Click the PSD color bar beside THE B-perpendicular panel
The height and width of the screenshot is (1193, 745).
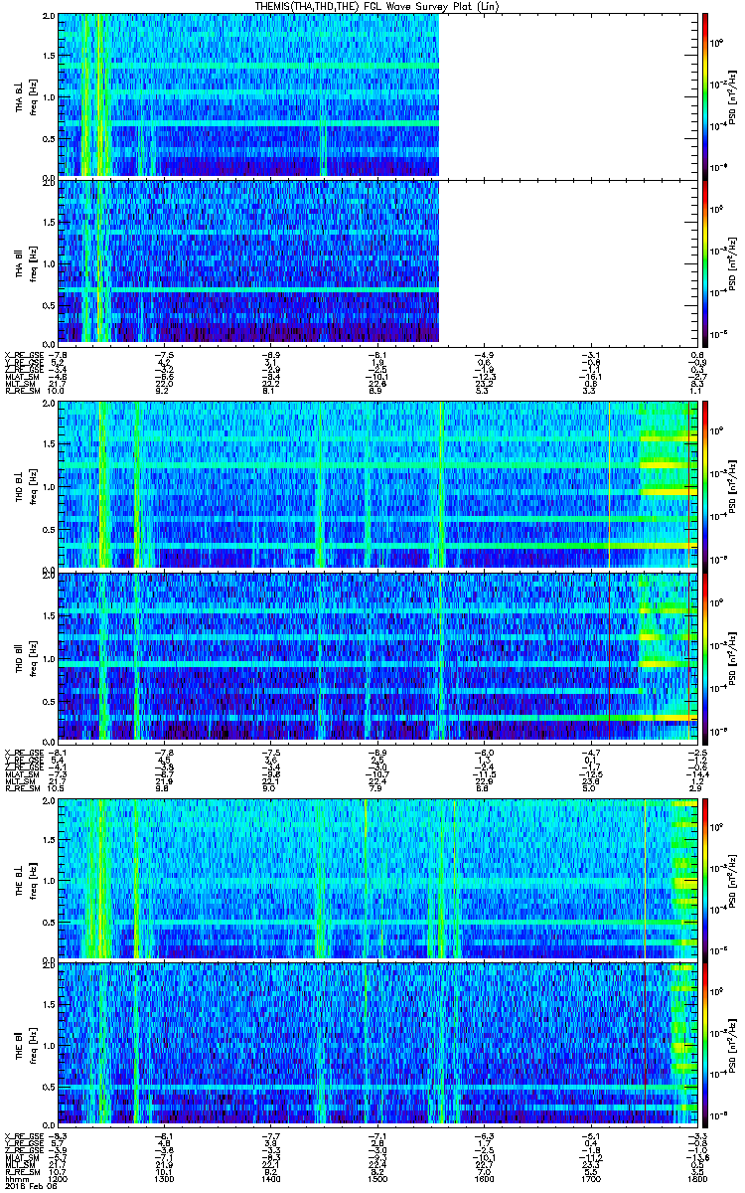705,879
